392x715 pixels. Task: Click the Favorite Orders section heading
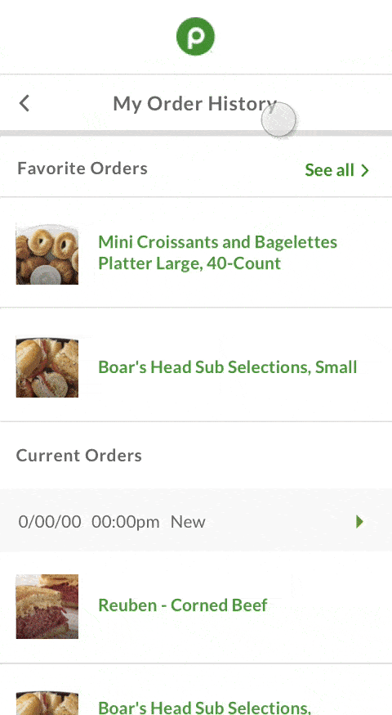point(82,169)
